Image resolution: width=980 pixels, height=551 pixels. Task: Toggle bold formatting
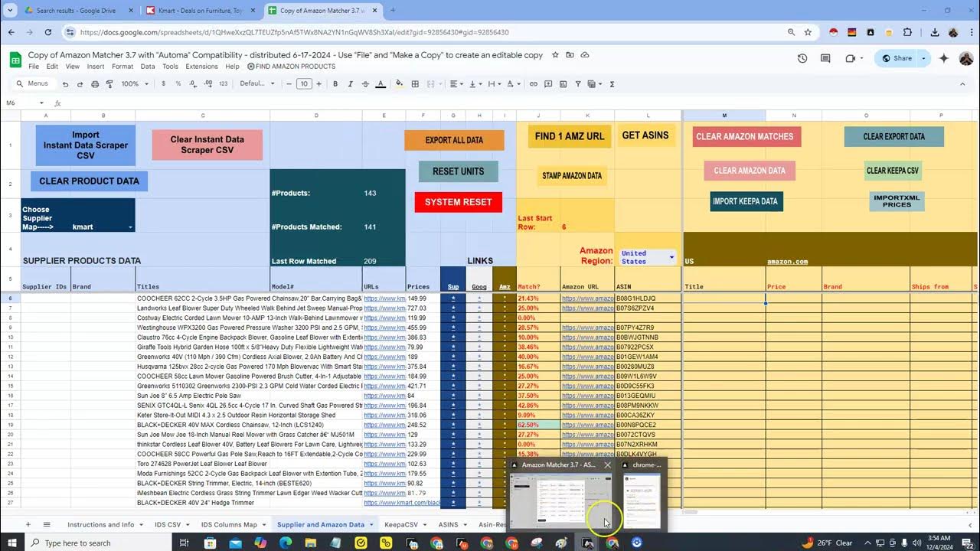coord(335,83)
